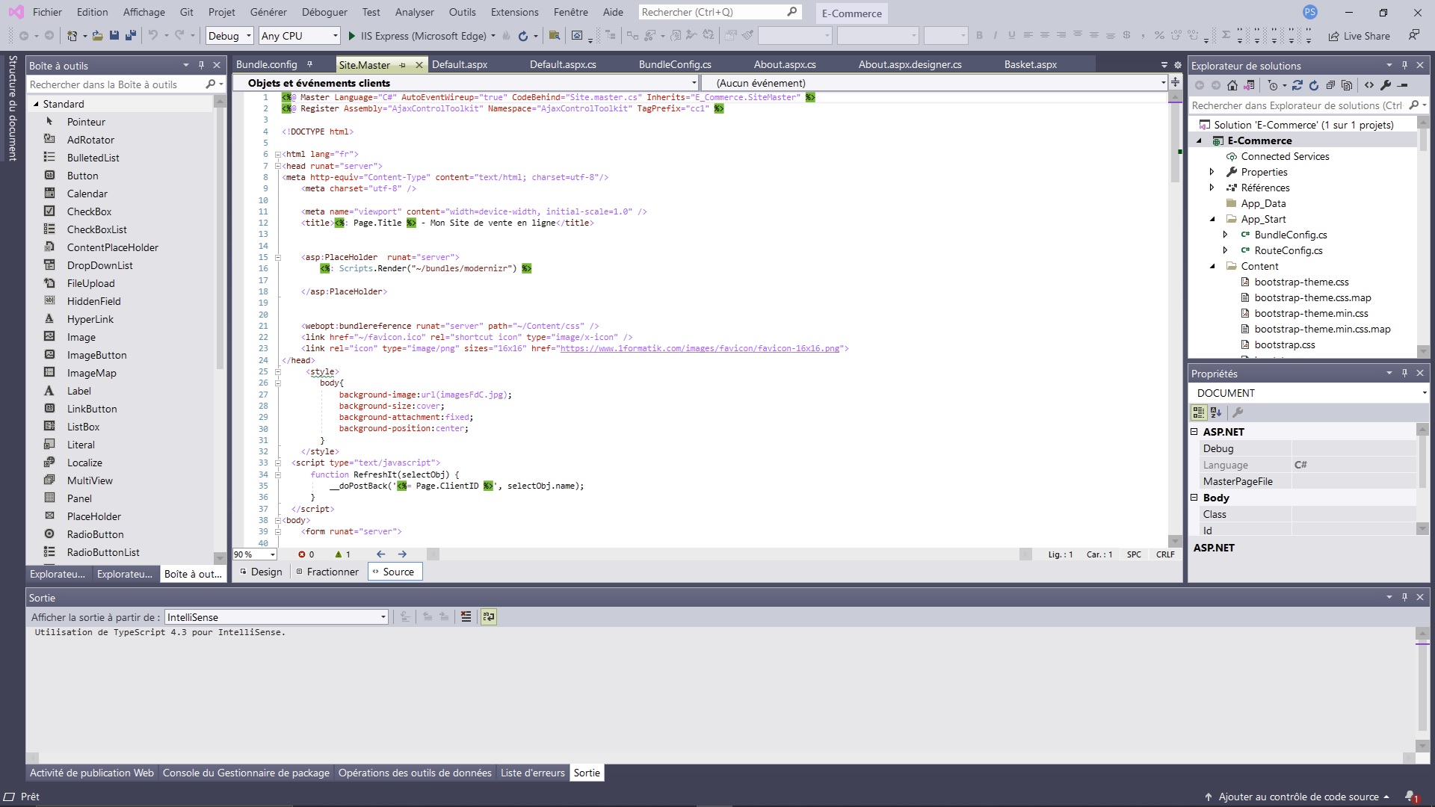1435x807 pixels.
Task: Click the New Project toolbar icon
Action: (x=72, y=35)
